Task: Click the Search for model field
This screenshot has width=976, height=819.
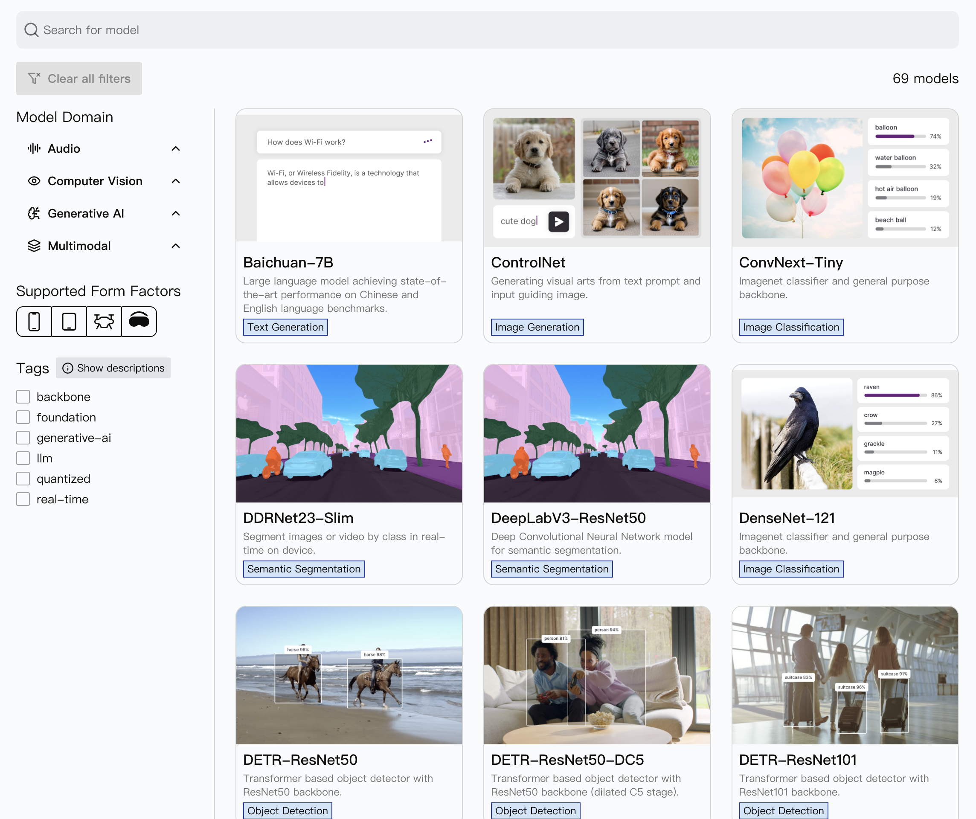Action: click(488, 30)
